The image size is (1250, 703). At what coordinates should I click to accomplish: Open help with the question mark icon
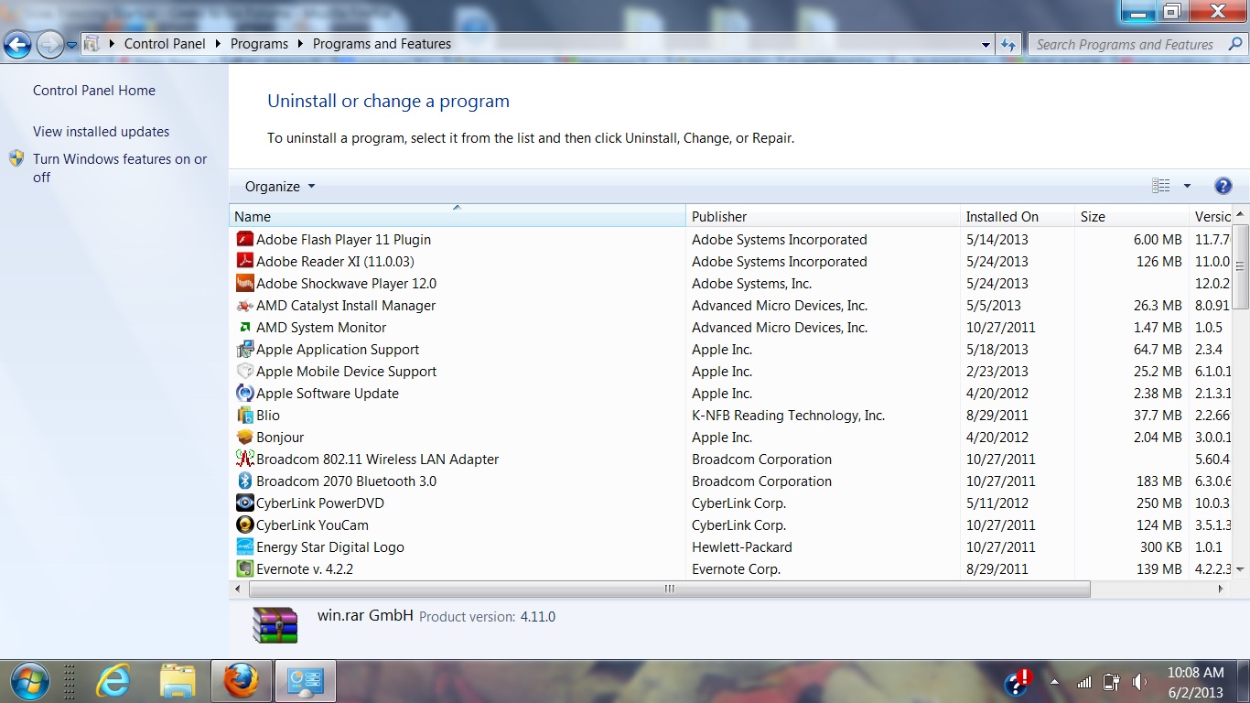point(1223,186)
